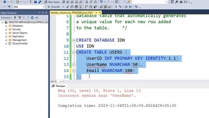The width and height of the screenshot is (209, 118).
Task: Select the Server Objects tree item
Action: pos(20,33)
